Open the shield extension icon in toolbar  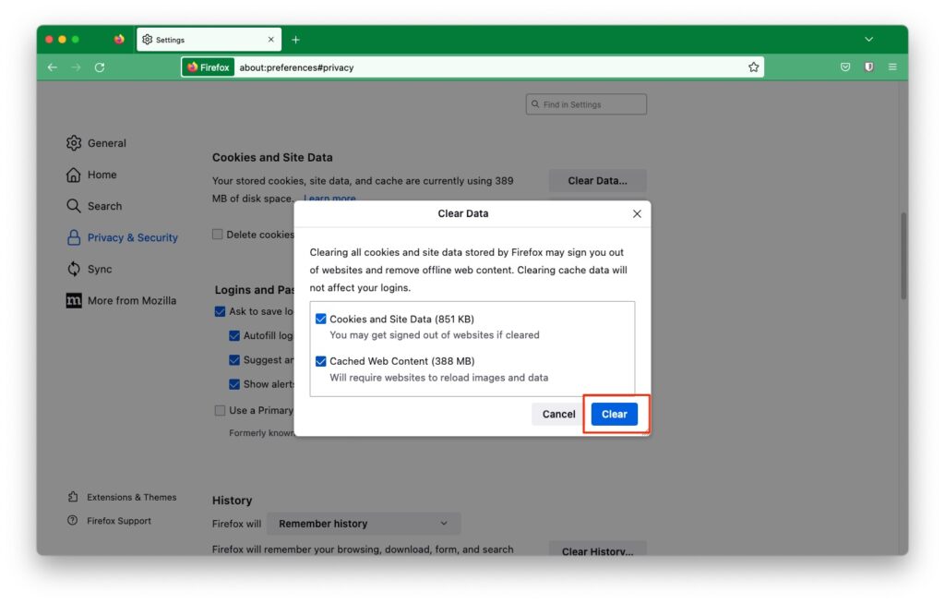click(x=868, y=67)
